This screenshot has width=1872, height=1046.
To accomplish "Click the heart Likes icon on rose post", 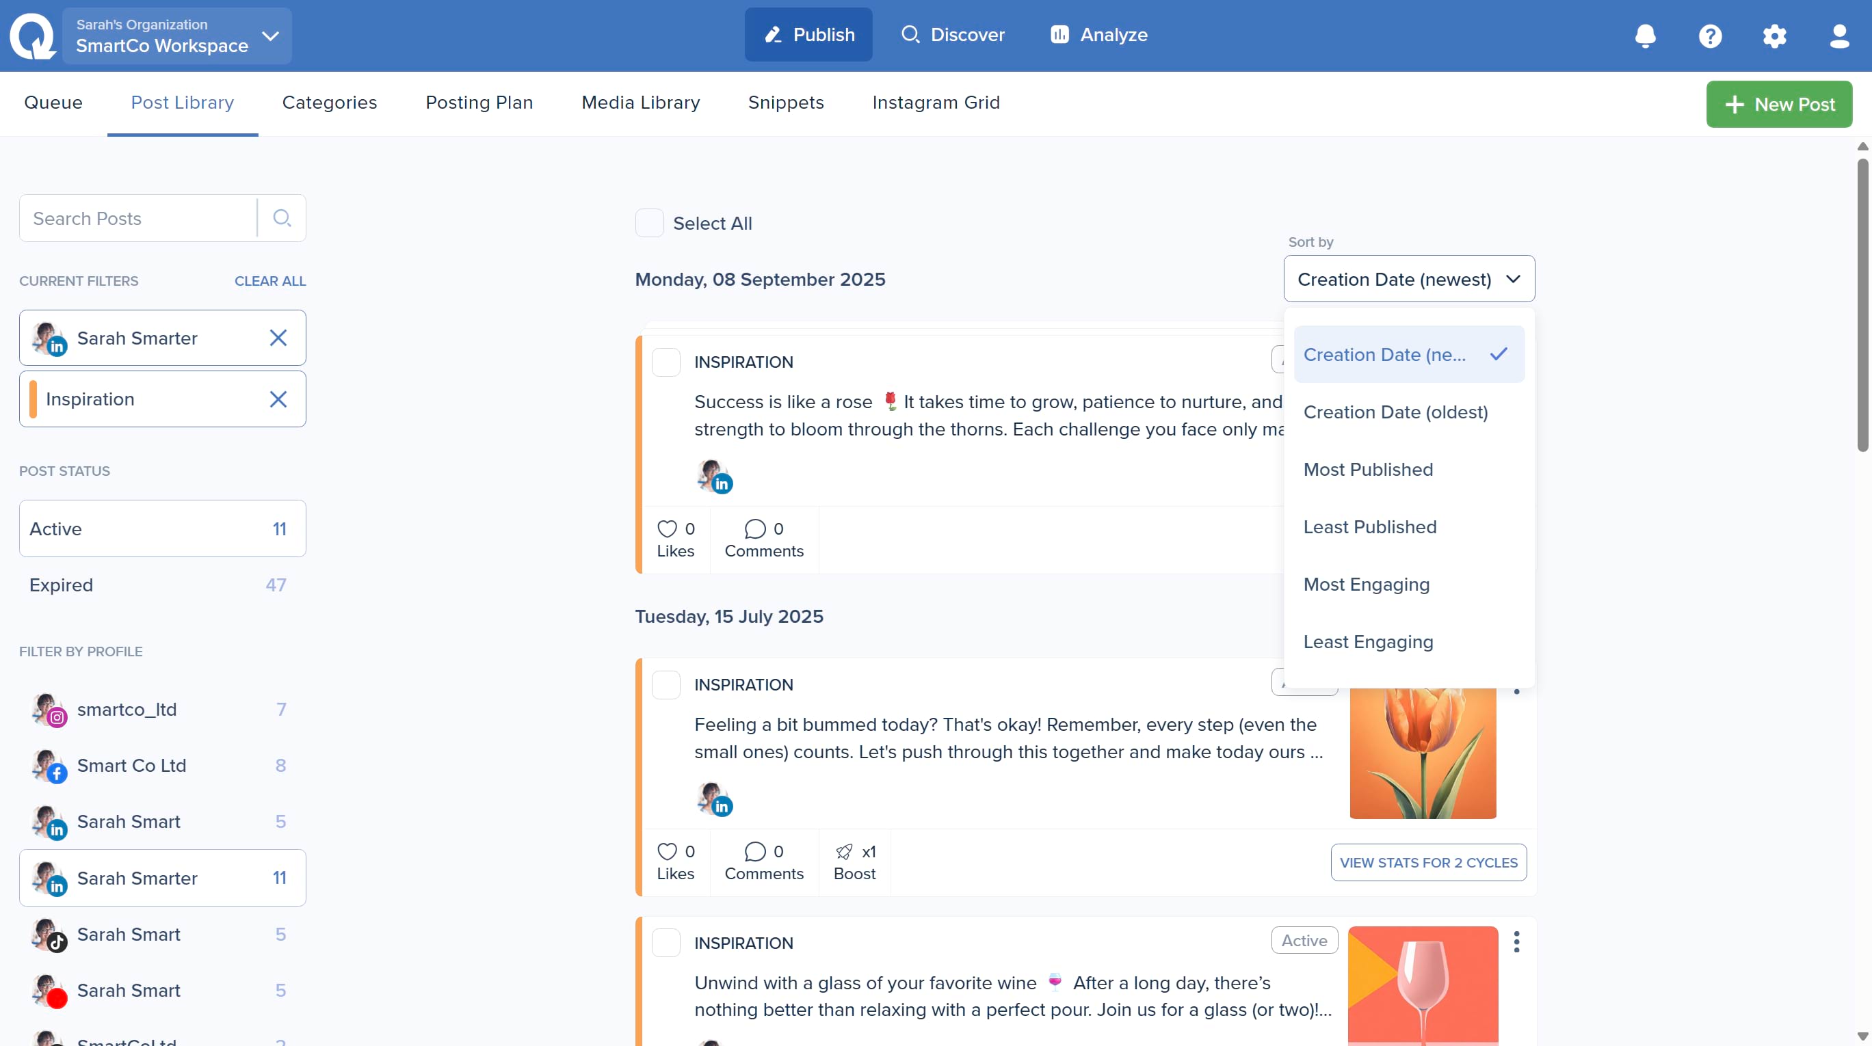I will [666, 529].
